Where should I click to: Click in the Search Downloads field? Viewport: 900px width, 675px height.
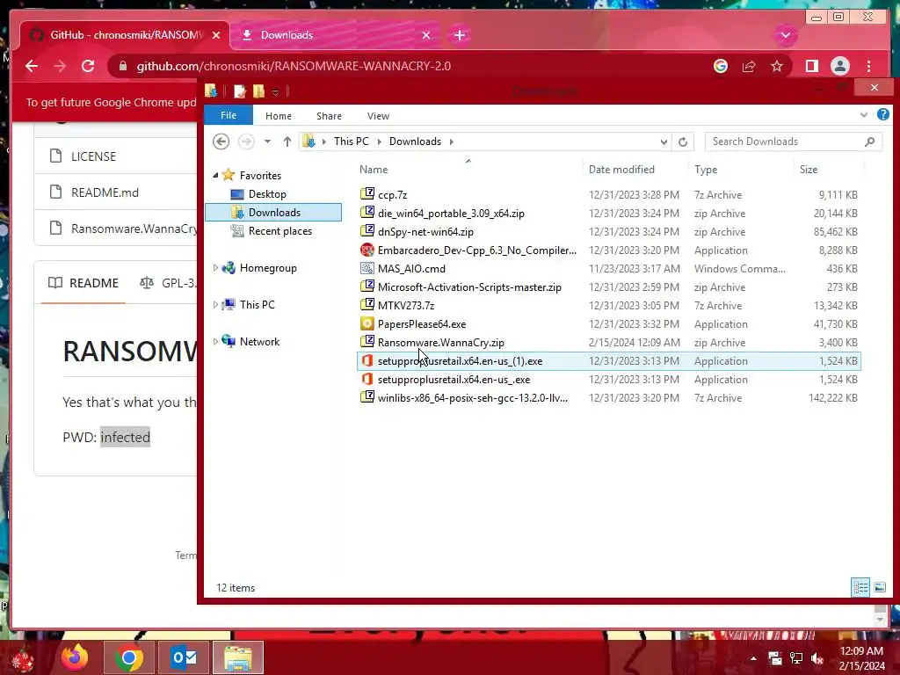point(793,142)
